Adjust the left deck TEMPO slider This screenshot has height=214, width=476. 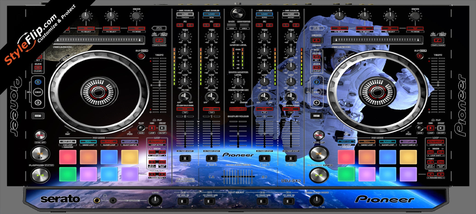160,85
